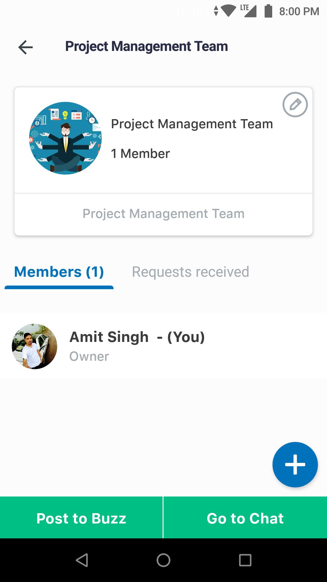Image resolution: width=327 pixels, height=582 pixels.
Task: Tap the pencil edit team icon
Action: click(295, 105)
